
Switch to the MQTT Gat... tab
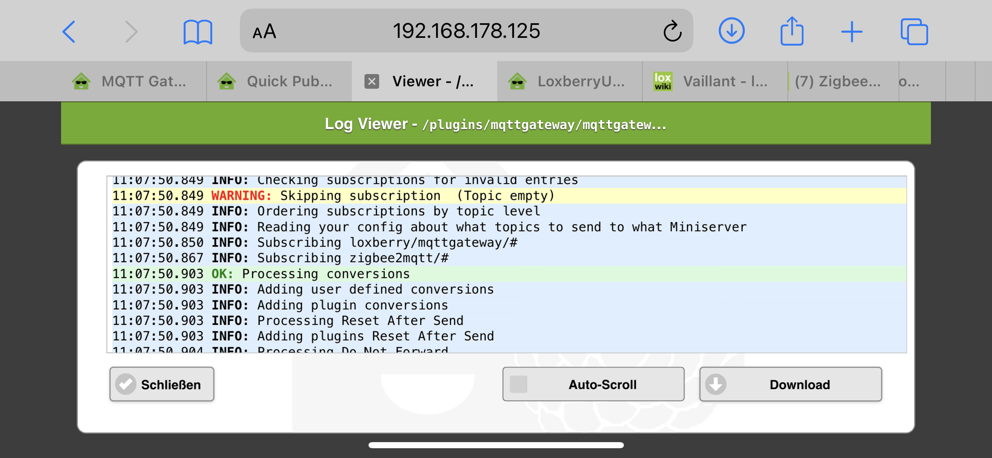[x=130, y=81]
